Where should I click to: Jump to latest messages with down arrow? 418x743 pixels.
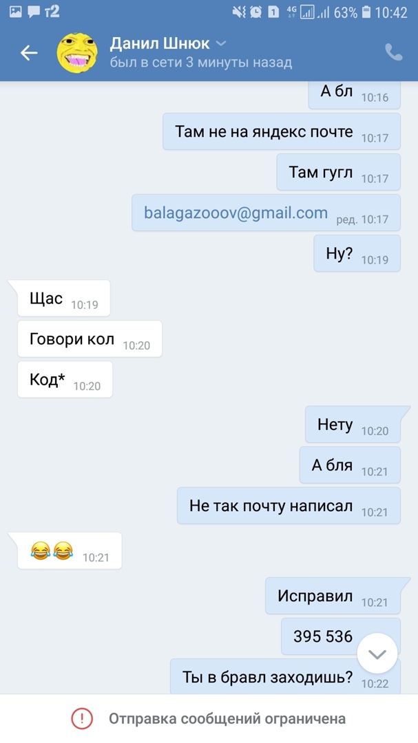[377, 654]
